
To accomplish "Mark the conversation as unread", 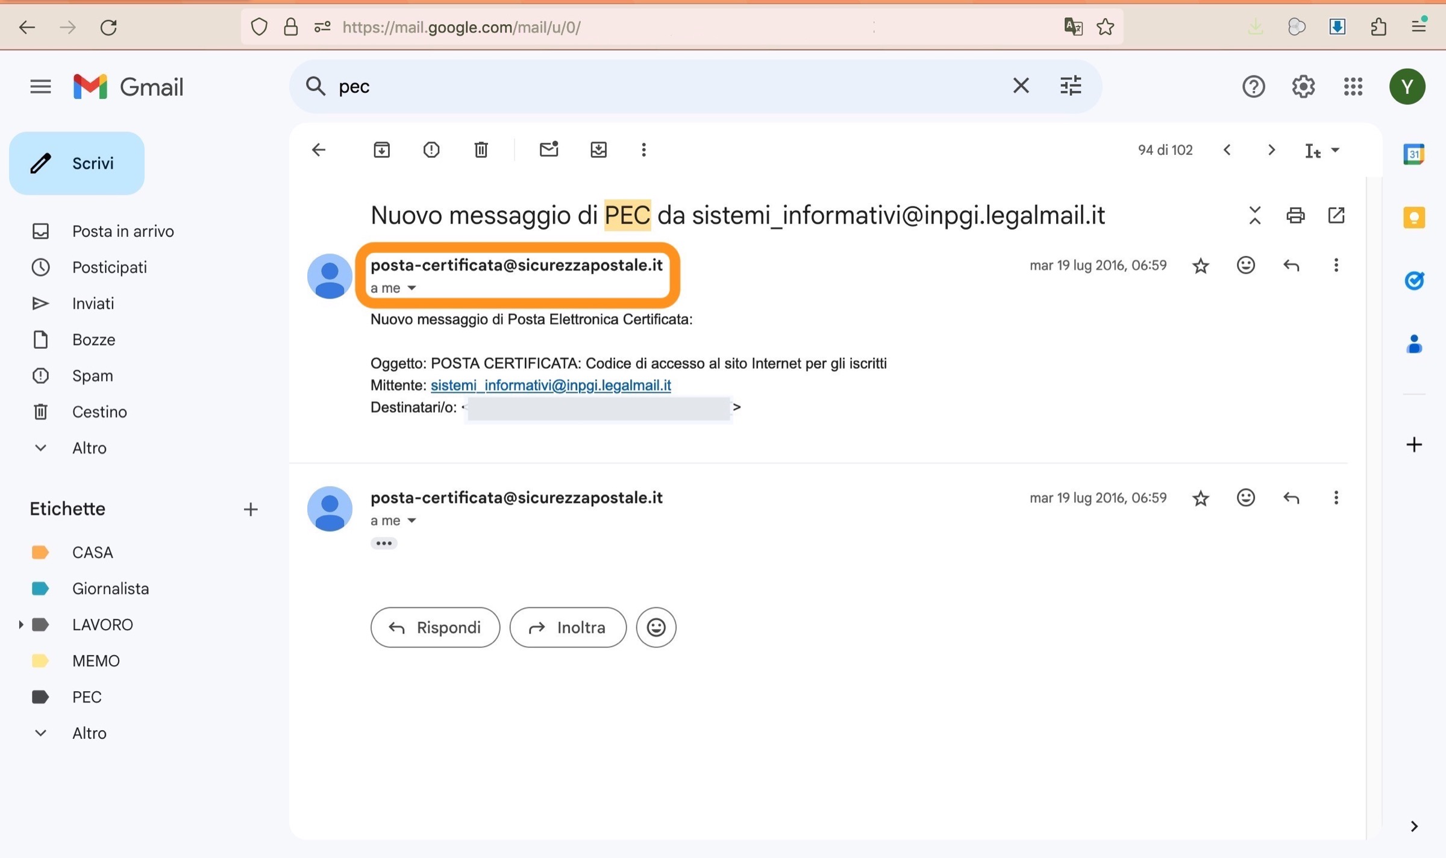I will [548, 149].
